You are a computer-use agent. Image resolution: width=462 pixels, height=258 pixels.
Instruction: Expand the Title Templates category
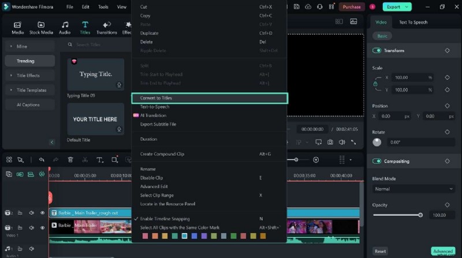pyautogui.click(x=28, y=90)
